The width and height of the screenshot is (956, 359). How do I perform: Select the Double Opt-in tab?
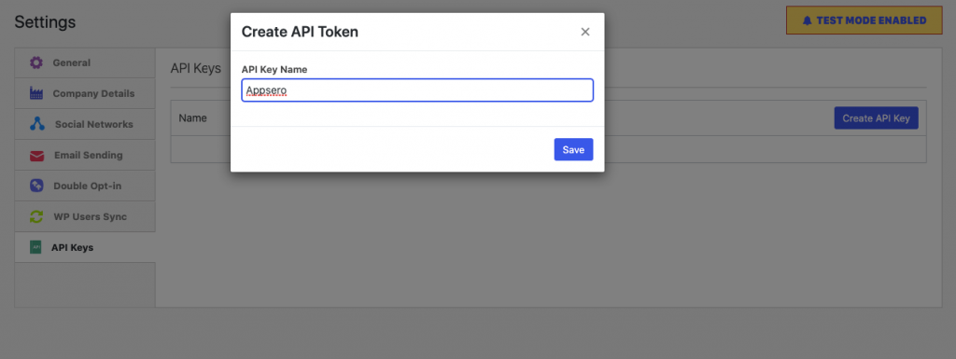(x=85, y=186)
